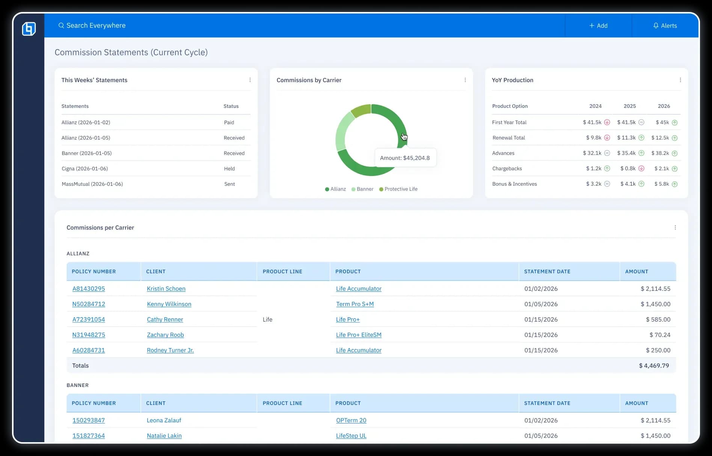
Task: Click the red down-arrow beside 2024 First Year Total
Action: (x=607, y=122)
